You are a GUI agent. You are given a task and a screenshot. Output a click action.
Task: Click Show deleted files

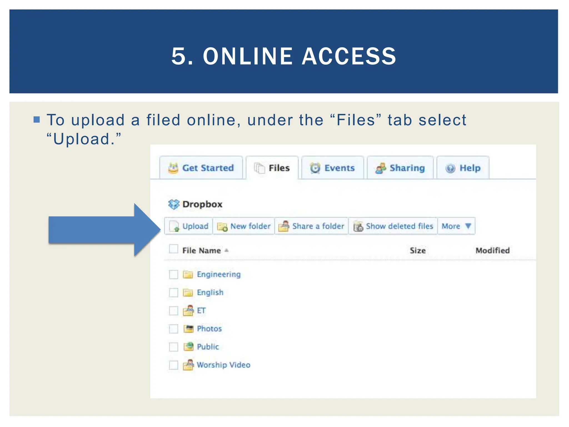click(393, 226)
